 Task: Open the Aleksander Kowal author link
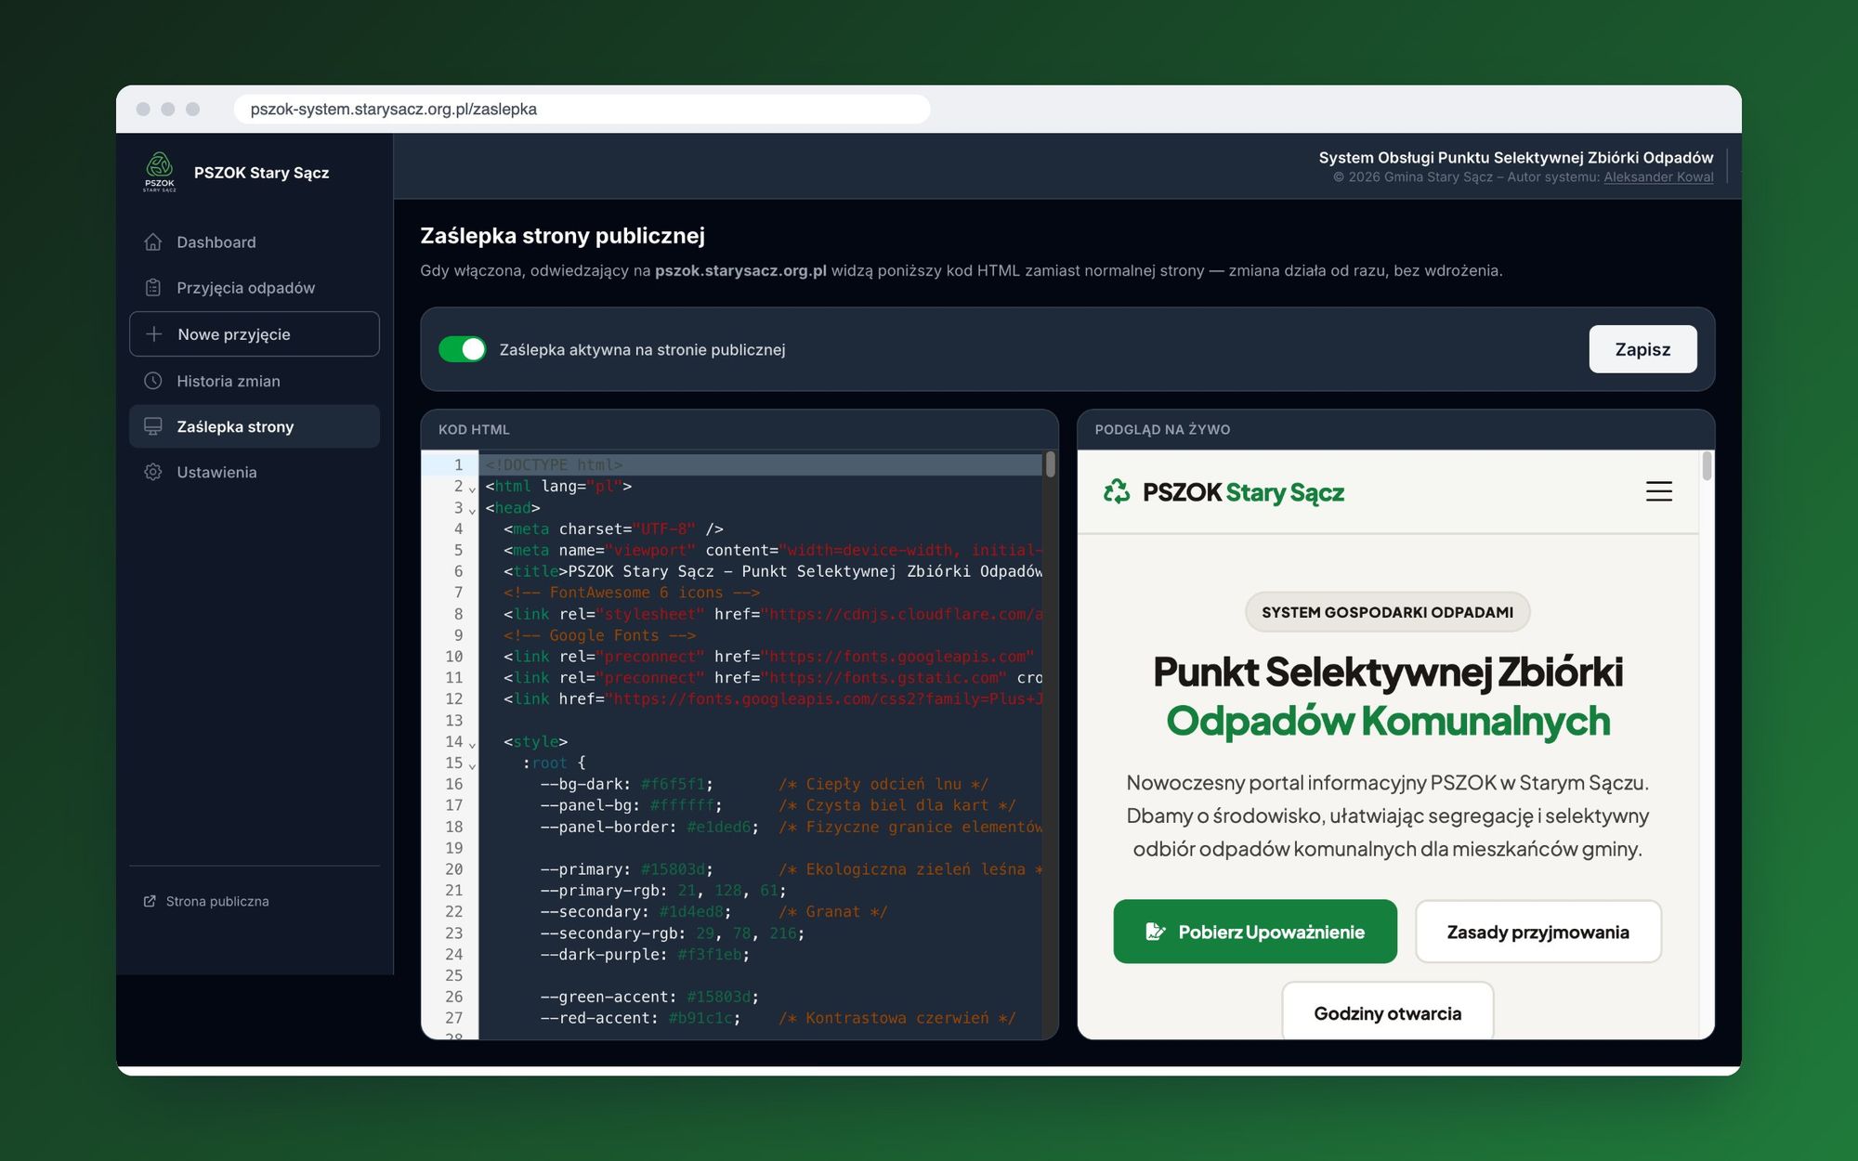tap(1658, 177)
